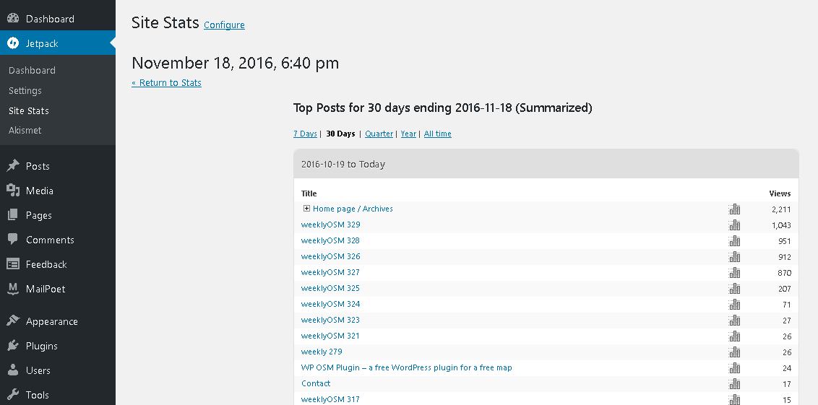Open the Jetpack menu icon

coord(13,43)
